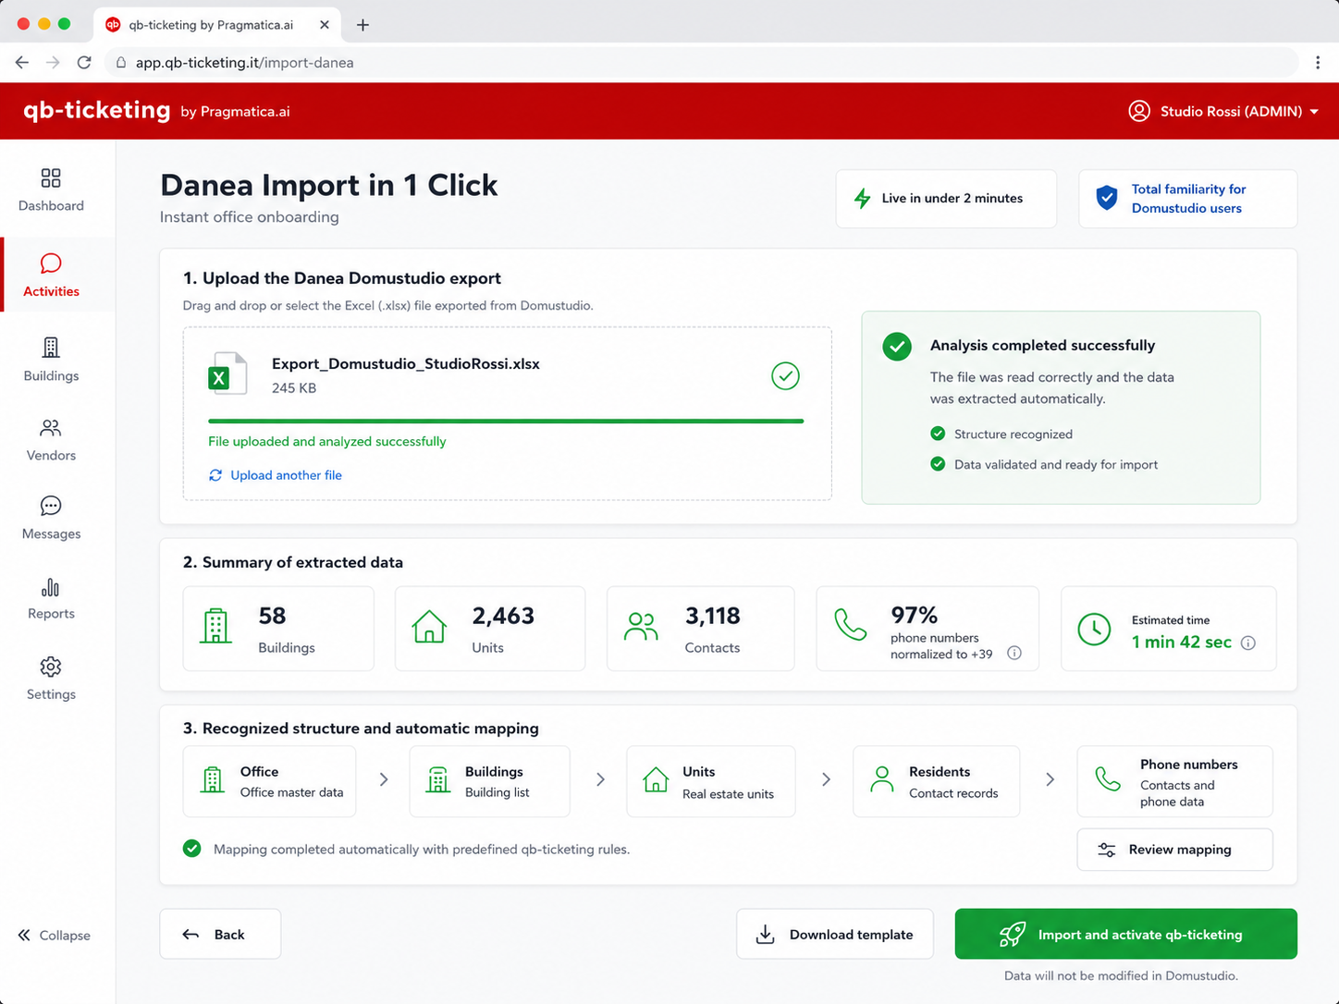
Task: Click the lightning bolt icon
Action: [862, 198]
